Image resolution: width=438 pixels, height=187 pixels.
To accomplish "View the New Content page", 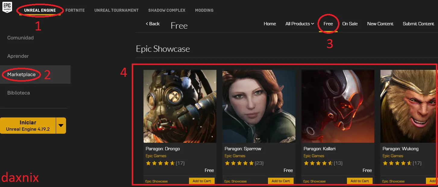I will tap(380, 24).
